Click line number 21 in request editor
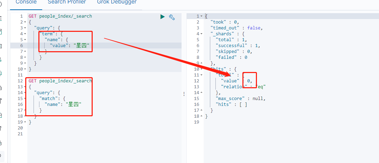The image size is (379, 163). (x=20, y=134)
